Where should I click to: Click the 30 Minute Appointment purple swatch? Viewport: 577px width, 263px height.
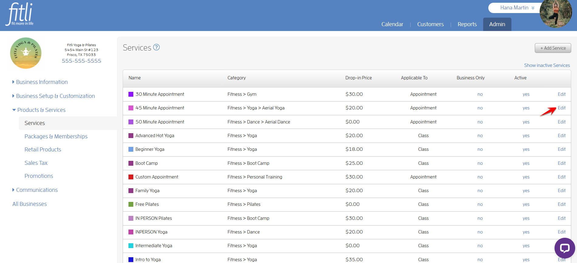point(131,94)
